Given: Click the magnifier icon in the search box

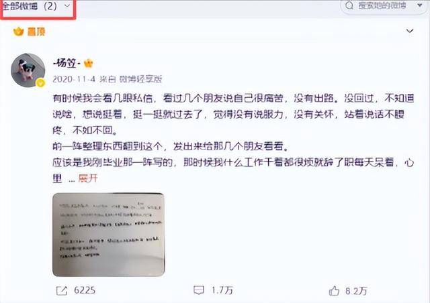Looking at the screenshot, I should [349, 5].
